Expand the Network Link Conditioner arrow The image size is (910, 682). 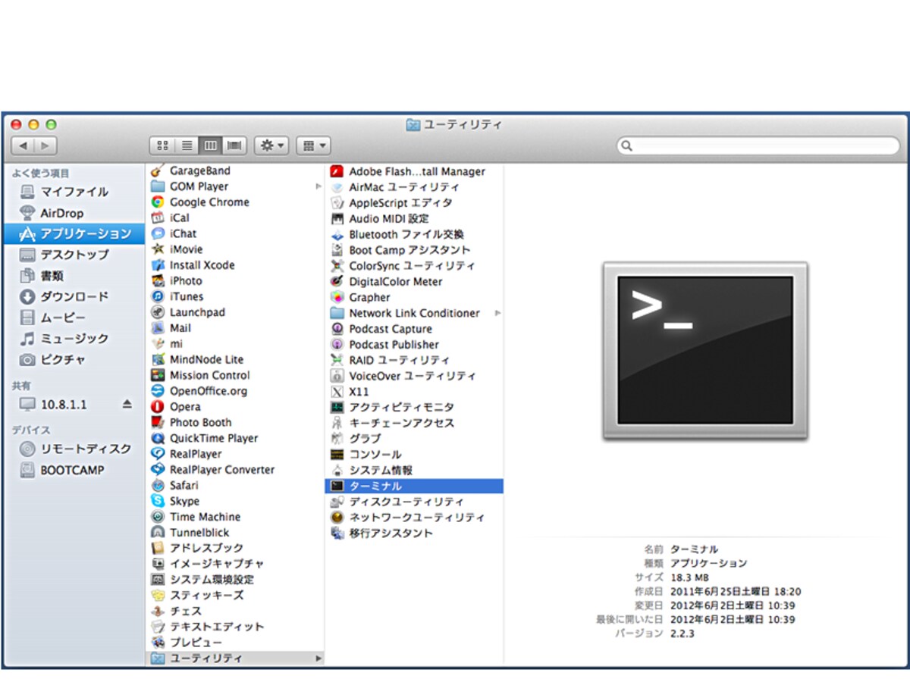[498, 313]
